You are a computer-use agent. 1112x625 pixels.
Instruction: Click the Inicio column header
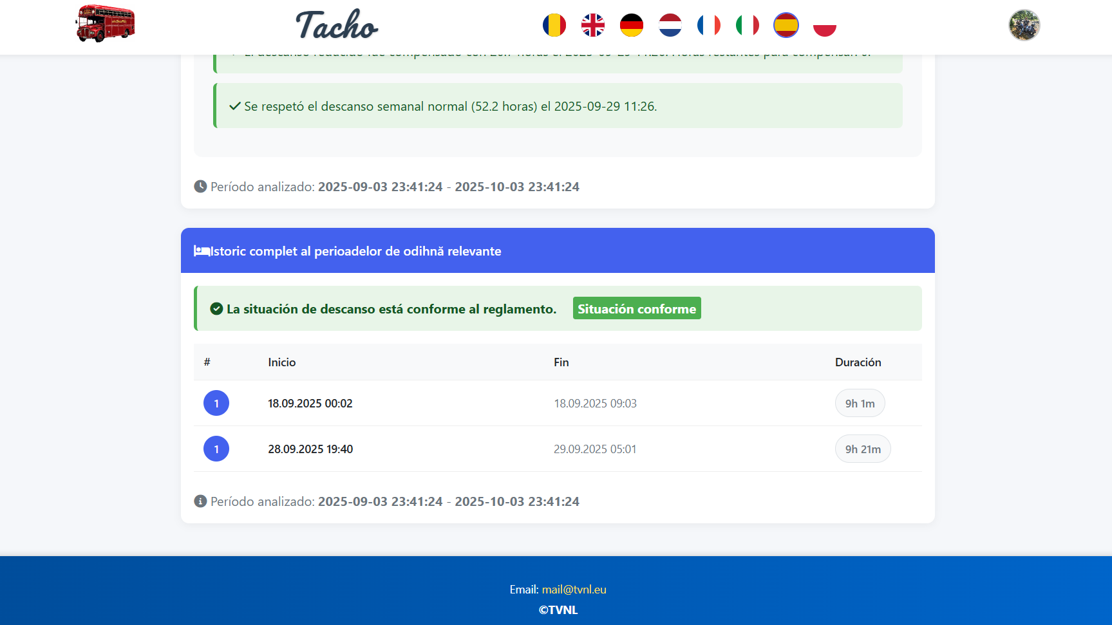[x=281, y=362]
